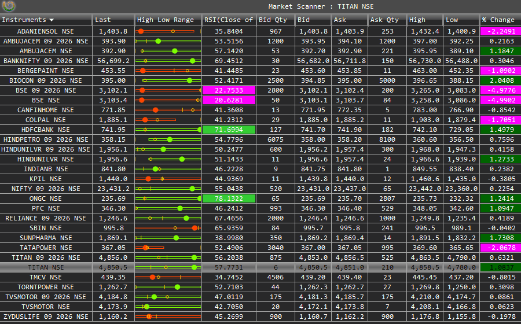Click the BIOCON ask quantity 5000
This screenshot has height=324, width=521.
[387, 80]
